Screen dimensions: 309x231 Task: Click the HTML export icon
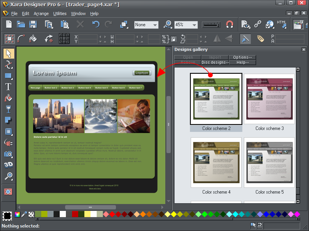tap(282, 24)
